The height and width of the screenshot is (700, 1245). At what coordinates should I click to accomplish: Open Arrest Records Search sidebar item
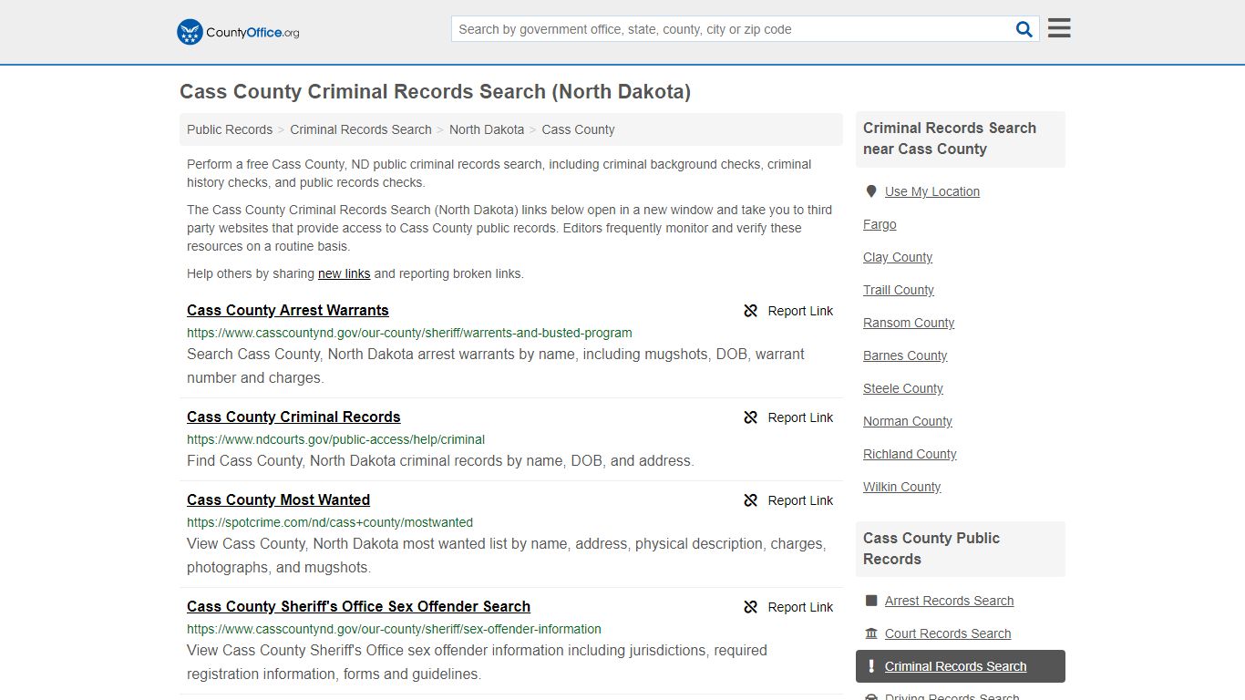point(949,601)
